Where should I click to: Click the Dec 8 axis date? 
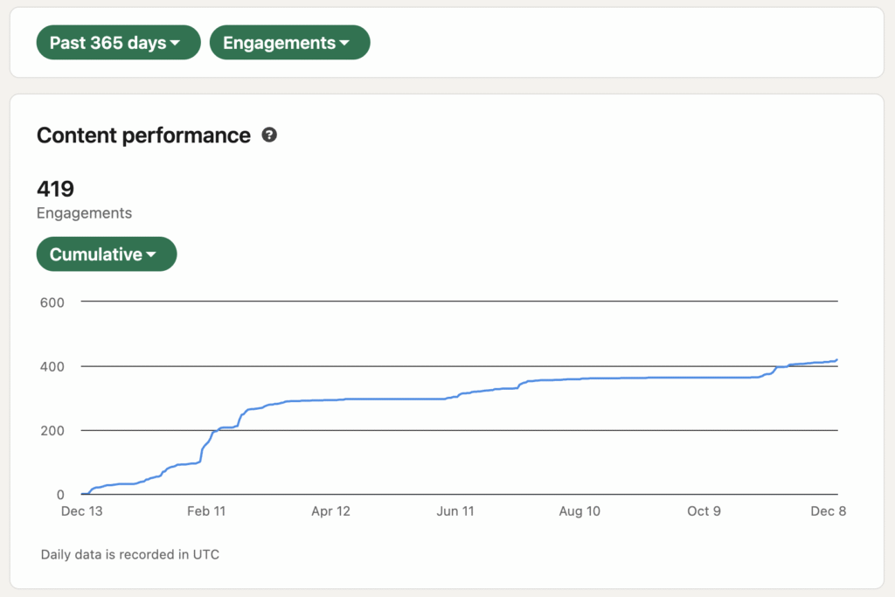pyautogui.click(x=828, y=511)
